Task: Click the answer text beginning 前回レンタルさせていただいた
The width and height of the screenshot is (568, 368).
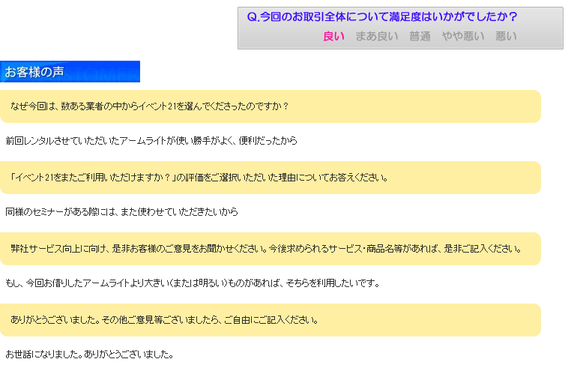Action: [x=151, y=141]
